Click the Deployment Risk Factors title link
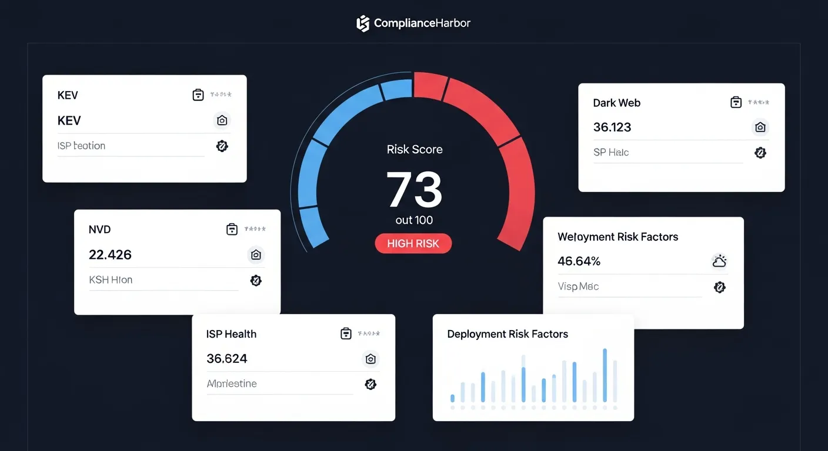This screenshot has width=828, height=451. [507, 334]
